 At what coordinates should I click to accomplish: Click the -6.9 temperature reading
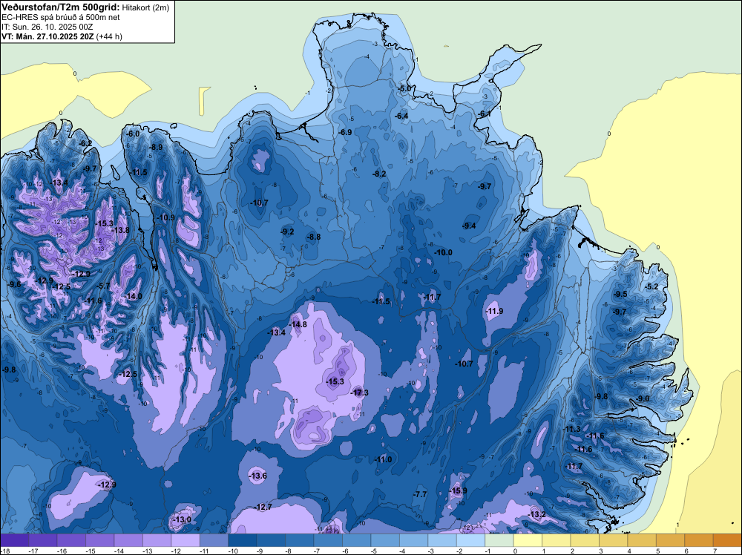click(x=346, y=132)
